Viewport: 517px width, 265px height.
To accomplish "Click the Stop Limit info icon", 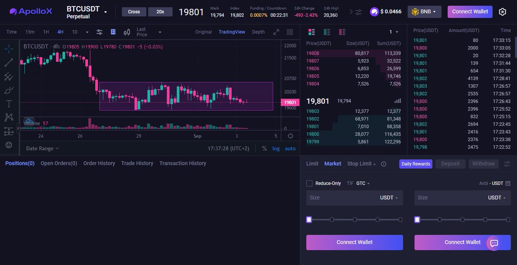I will click(x=383, y=164).
